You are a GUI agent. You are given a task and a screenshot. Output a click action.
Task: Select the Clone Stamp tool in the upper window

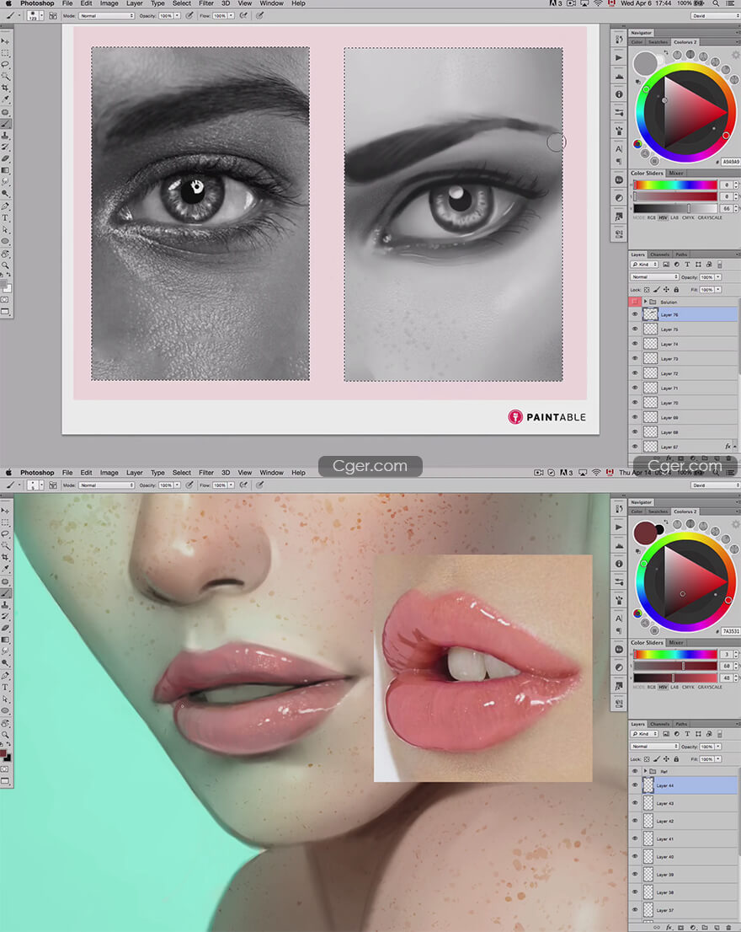5,135
